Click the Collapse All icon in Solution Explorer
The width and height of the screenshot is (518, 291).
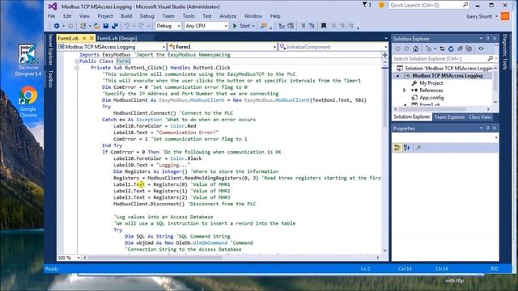tap(460, 48)
